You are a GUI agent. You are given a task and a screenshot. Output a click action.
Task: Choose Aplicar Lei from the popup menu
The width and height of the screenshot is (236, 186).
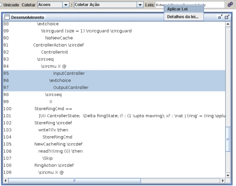(184, 9)
